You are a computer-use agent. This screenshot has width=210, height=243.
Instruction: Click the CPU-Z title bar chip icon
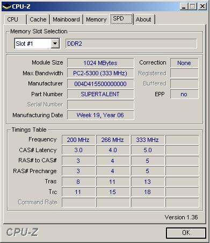click(x=6, y=6)
